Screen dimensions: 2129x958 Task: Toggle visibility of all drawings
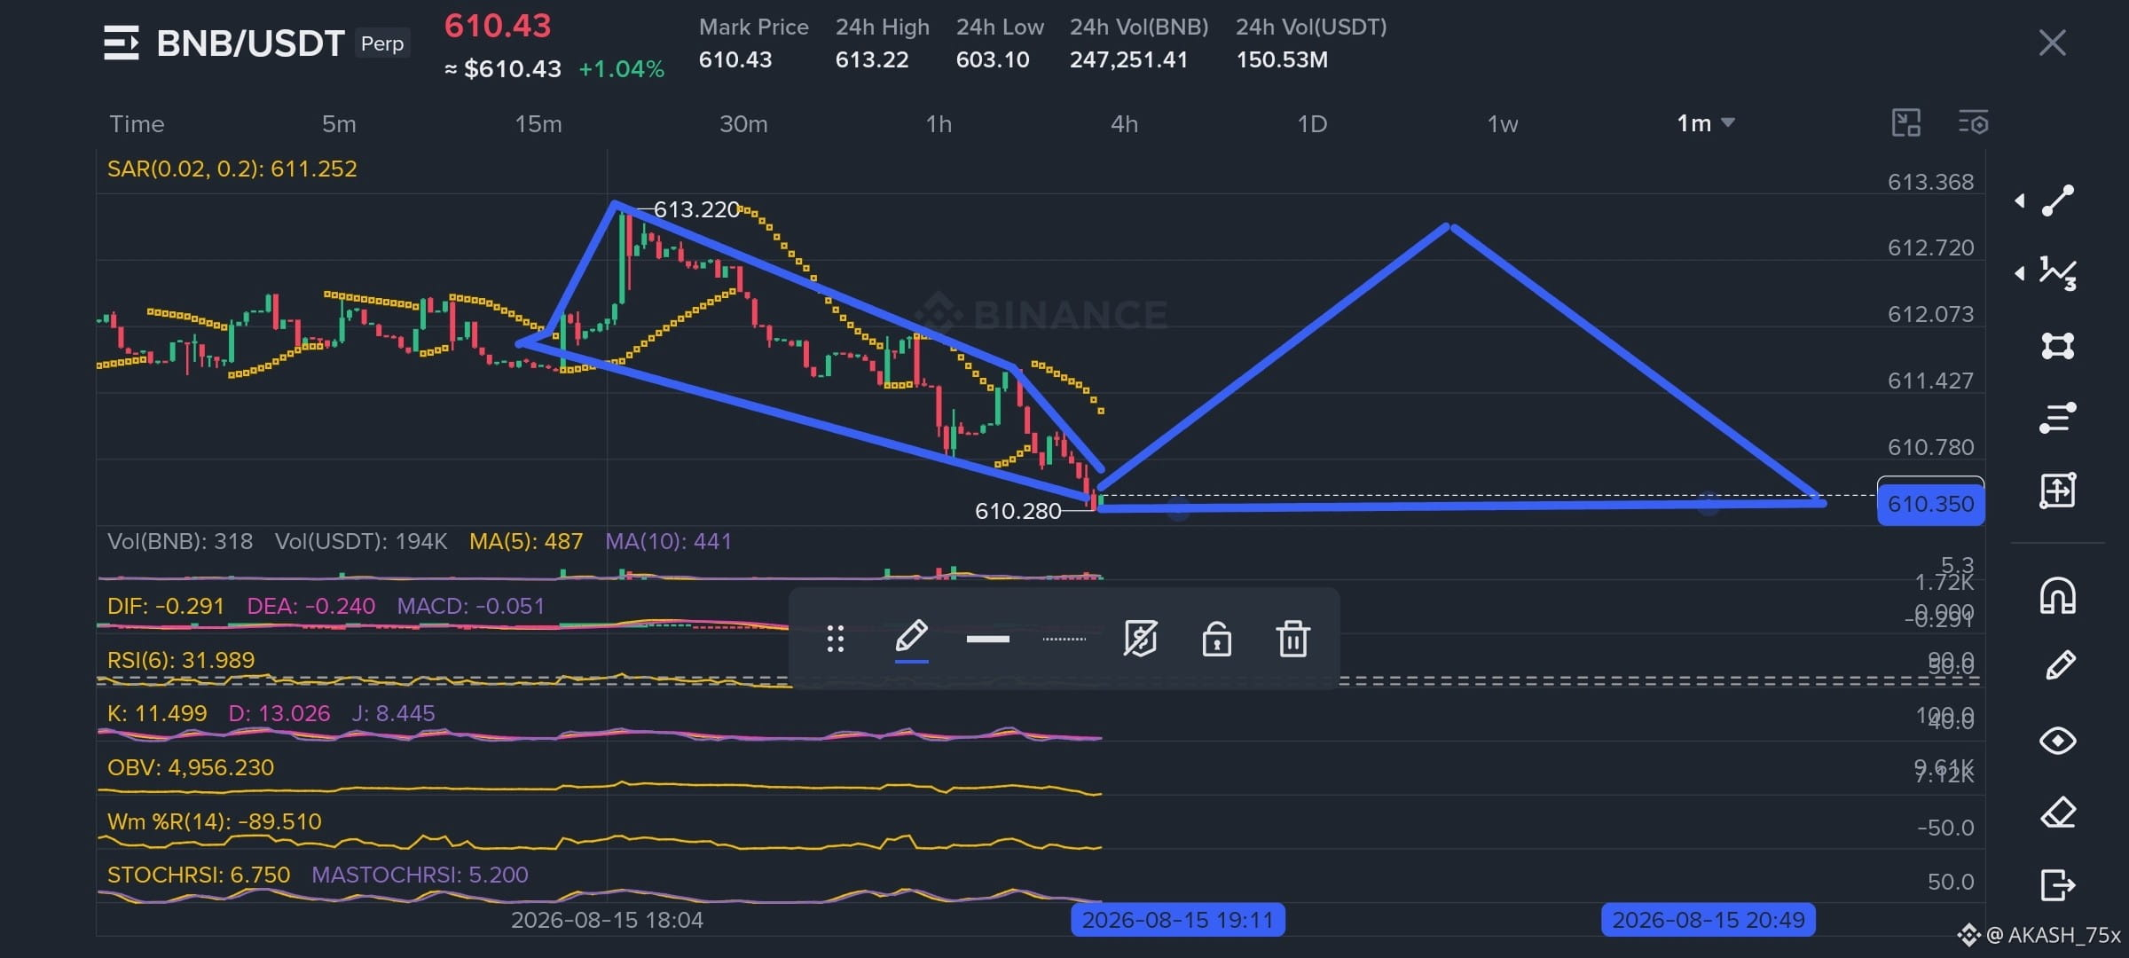coord(2058,740)
